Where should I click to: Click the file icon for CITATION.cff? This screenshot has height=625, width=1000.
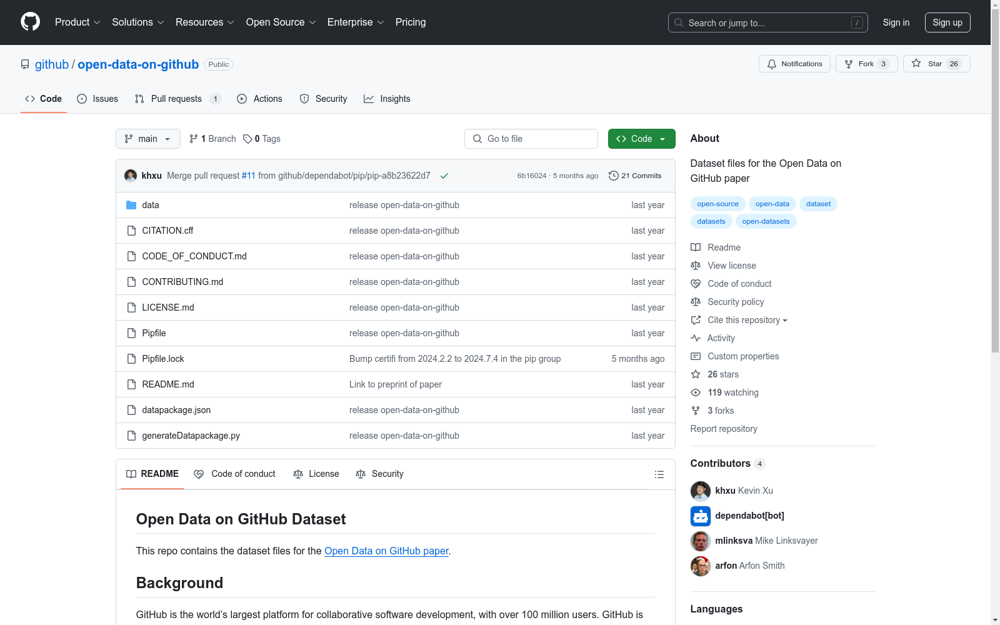pos(131,231)
